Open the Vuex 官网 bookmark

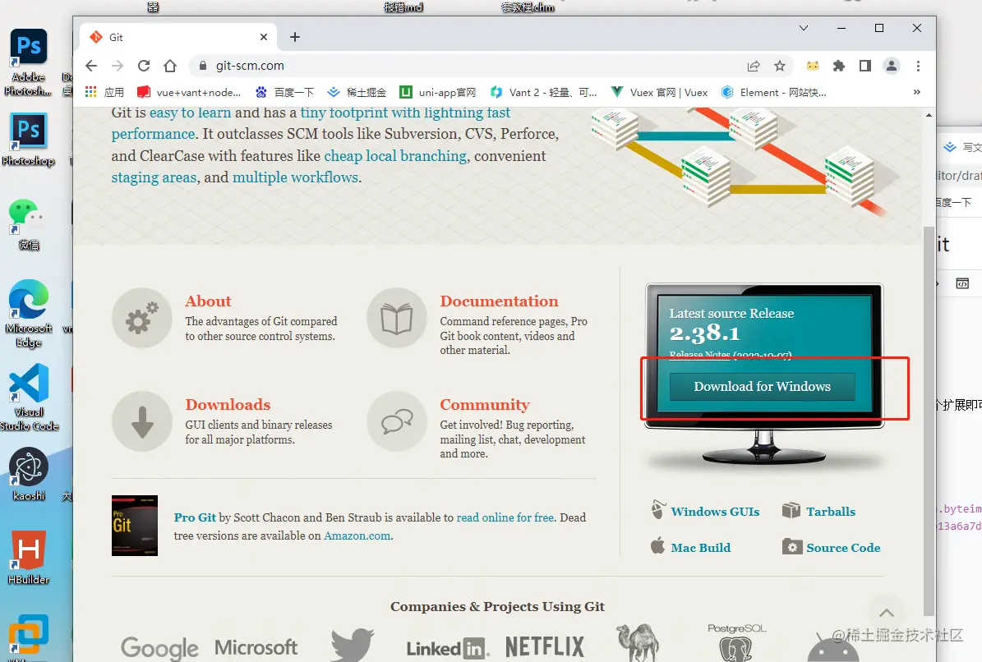tap(660, 93)
